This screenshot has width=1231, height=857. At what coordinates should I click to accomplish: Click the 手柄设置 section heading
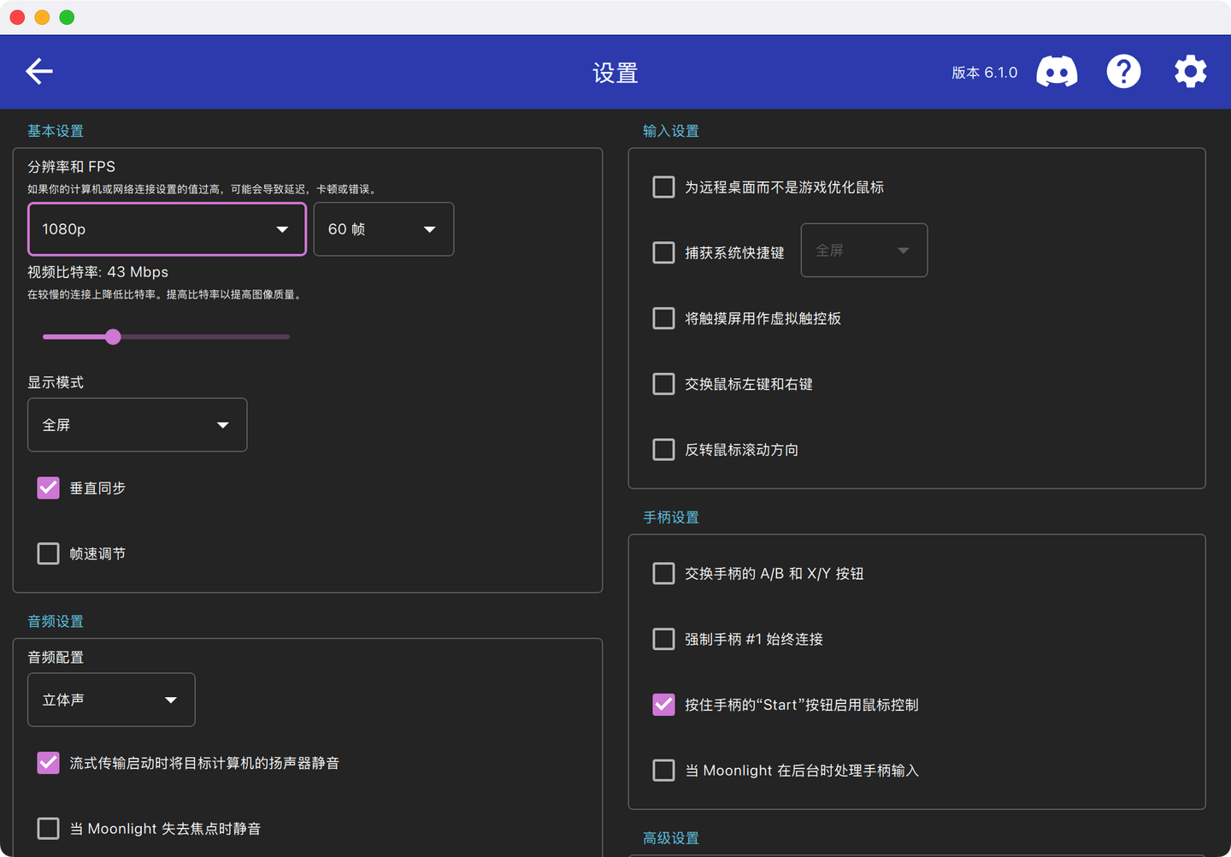[x=671, y=517]
